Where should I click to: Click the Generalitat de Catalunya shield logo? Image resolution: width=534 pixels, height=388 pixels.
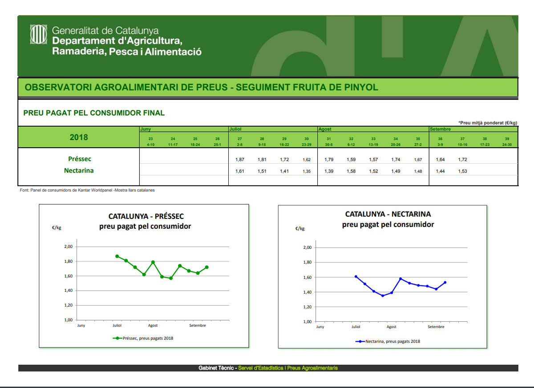click(38, 35)
